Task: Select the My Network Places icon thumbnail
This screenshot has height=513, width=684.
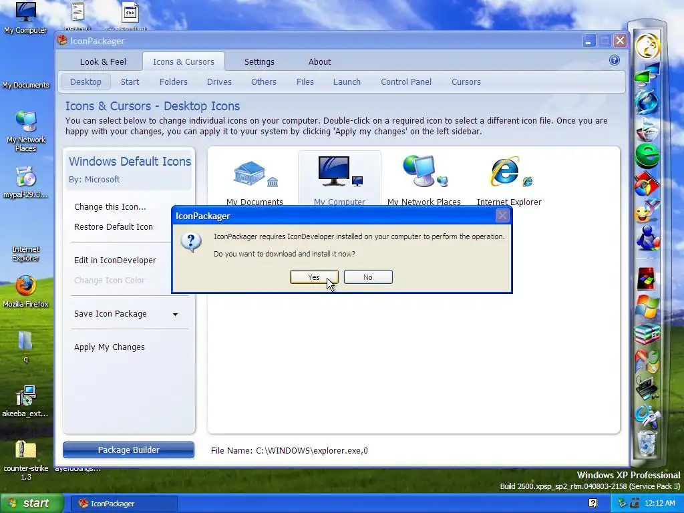Action: (x=424, y=179)
